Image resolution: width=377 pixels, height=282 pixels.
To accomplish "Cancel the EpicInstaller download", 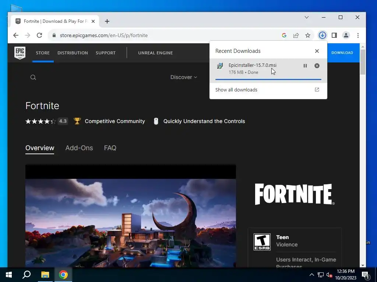I will (317, 66).
